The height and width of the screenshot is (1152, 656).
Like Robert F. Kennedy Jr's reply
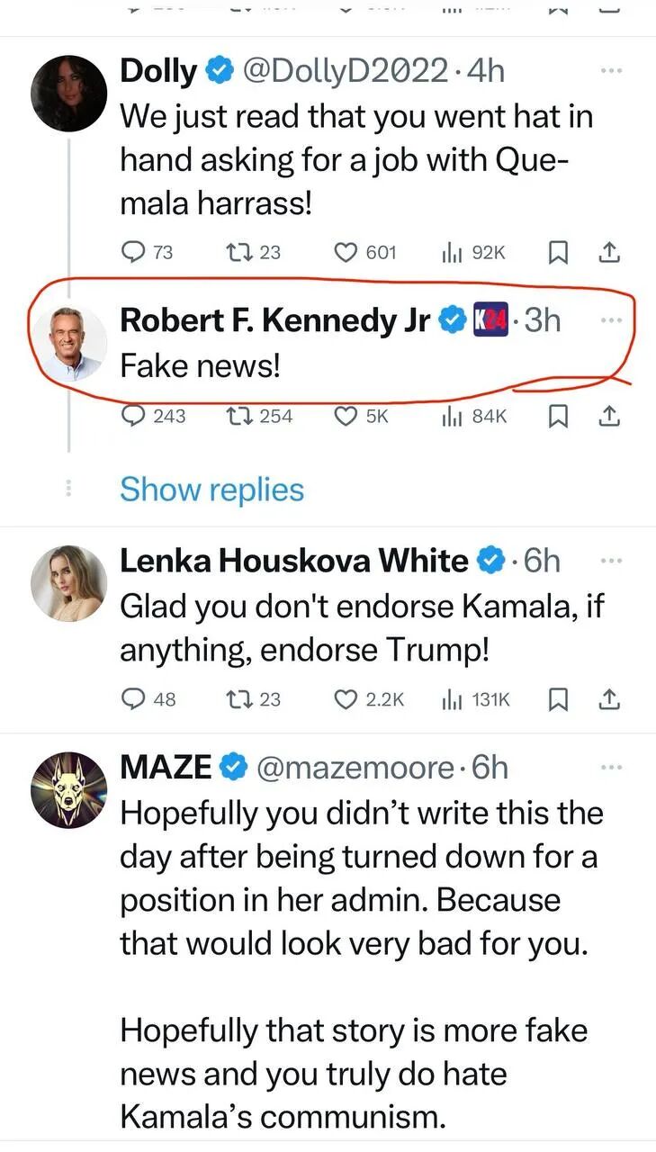pyautogui.click(x=346, y=416)
